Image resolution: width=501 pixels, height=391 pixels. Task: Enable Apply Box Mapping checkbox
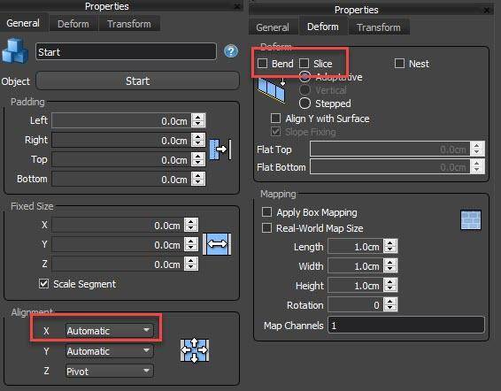click(266, 211)
